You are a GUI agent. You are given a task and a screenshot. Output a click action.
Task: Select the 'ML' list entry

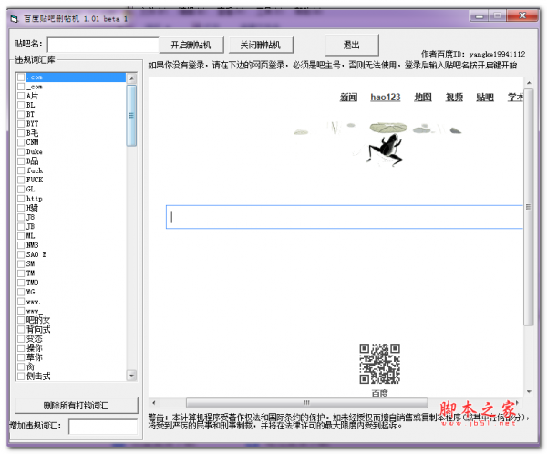(30, 236)
